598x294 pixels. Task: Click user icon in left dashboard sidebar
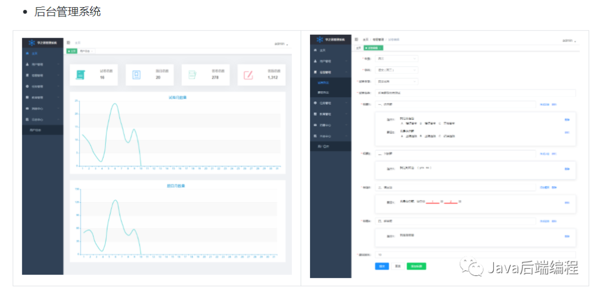tap(28, 64)
